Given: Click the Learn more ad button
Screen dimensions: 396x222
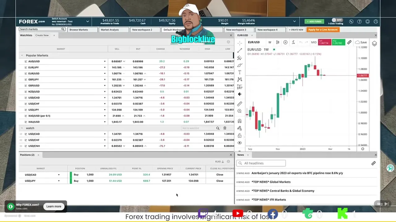Looking at the screenshot, I should pyautogui.click(x=54, y=206).
